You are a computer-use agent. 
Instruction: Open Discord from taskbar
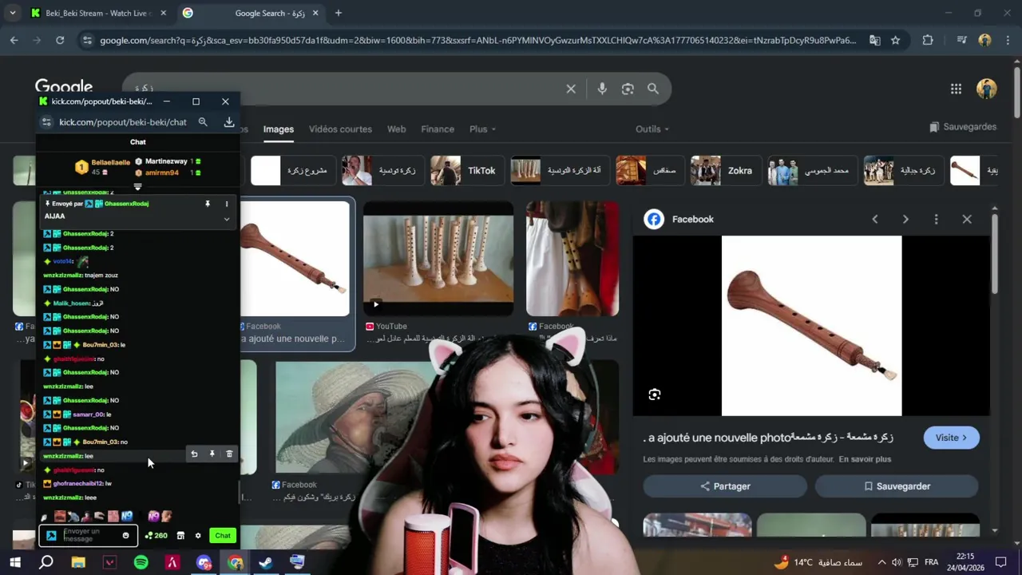click(x=204, y=562)
